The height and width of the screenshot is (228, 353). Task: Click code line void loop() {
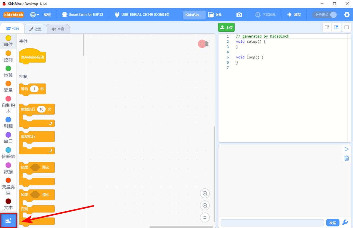point(249,57)
